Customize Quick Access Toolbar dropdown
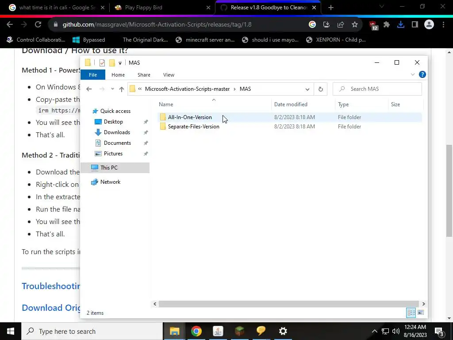 click(x=120, y=63)
